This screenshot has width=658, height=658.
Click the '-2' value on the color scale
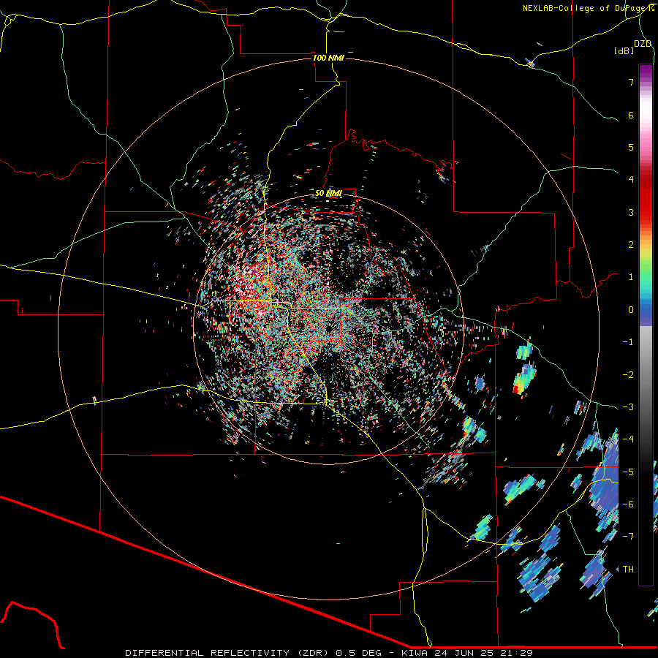point(628,374)
